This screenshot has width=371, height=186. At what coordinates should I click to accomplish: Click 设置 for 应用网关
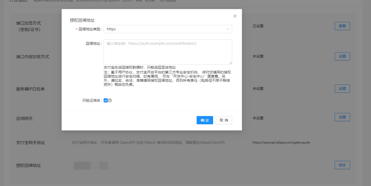click(342, 117)
